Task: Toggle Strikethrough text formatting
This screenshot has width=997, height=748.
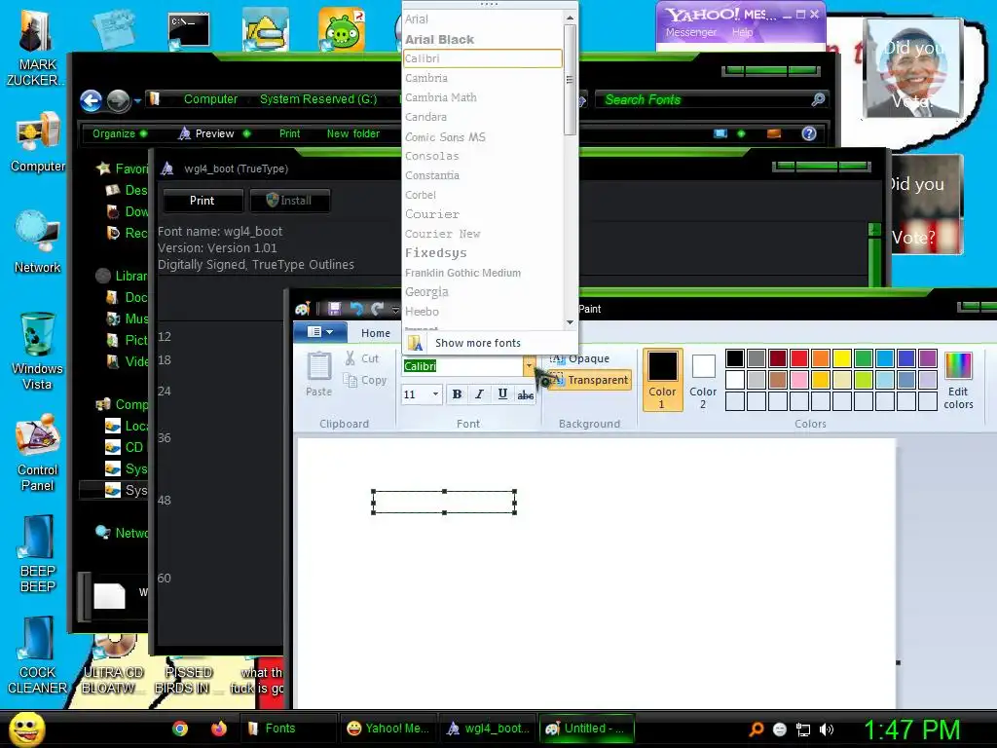Action: click(x=525, y=394)
